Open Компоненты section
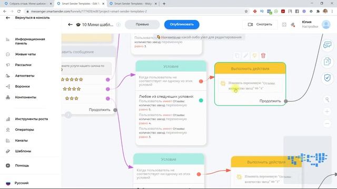 [26, 97]
